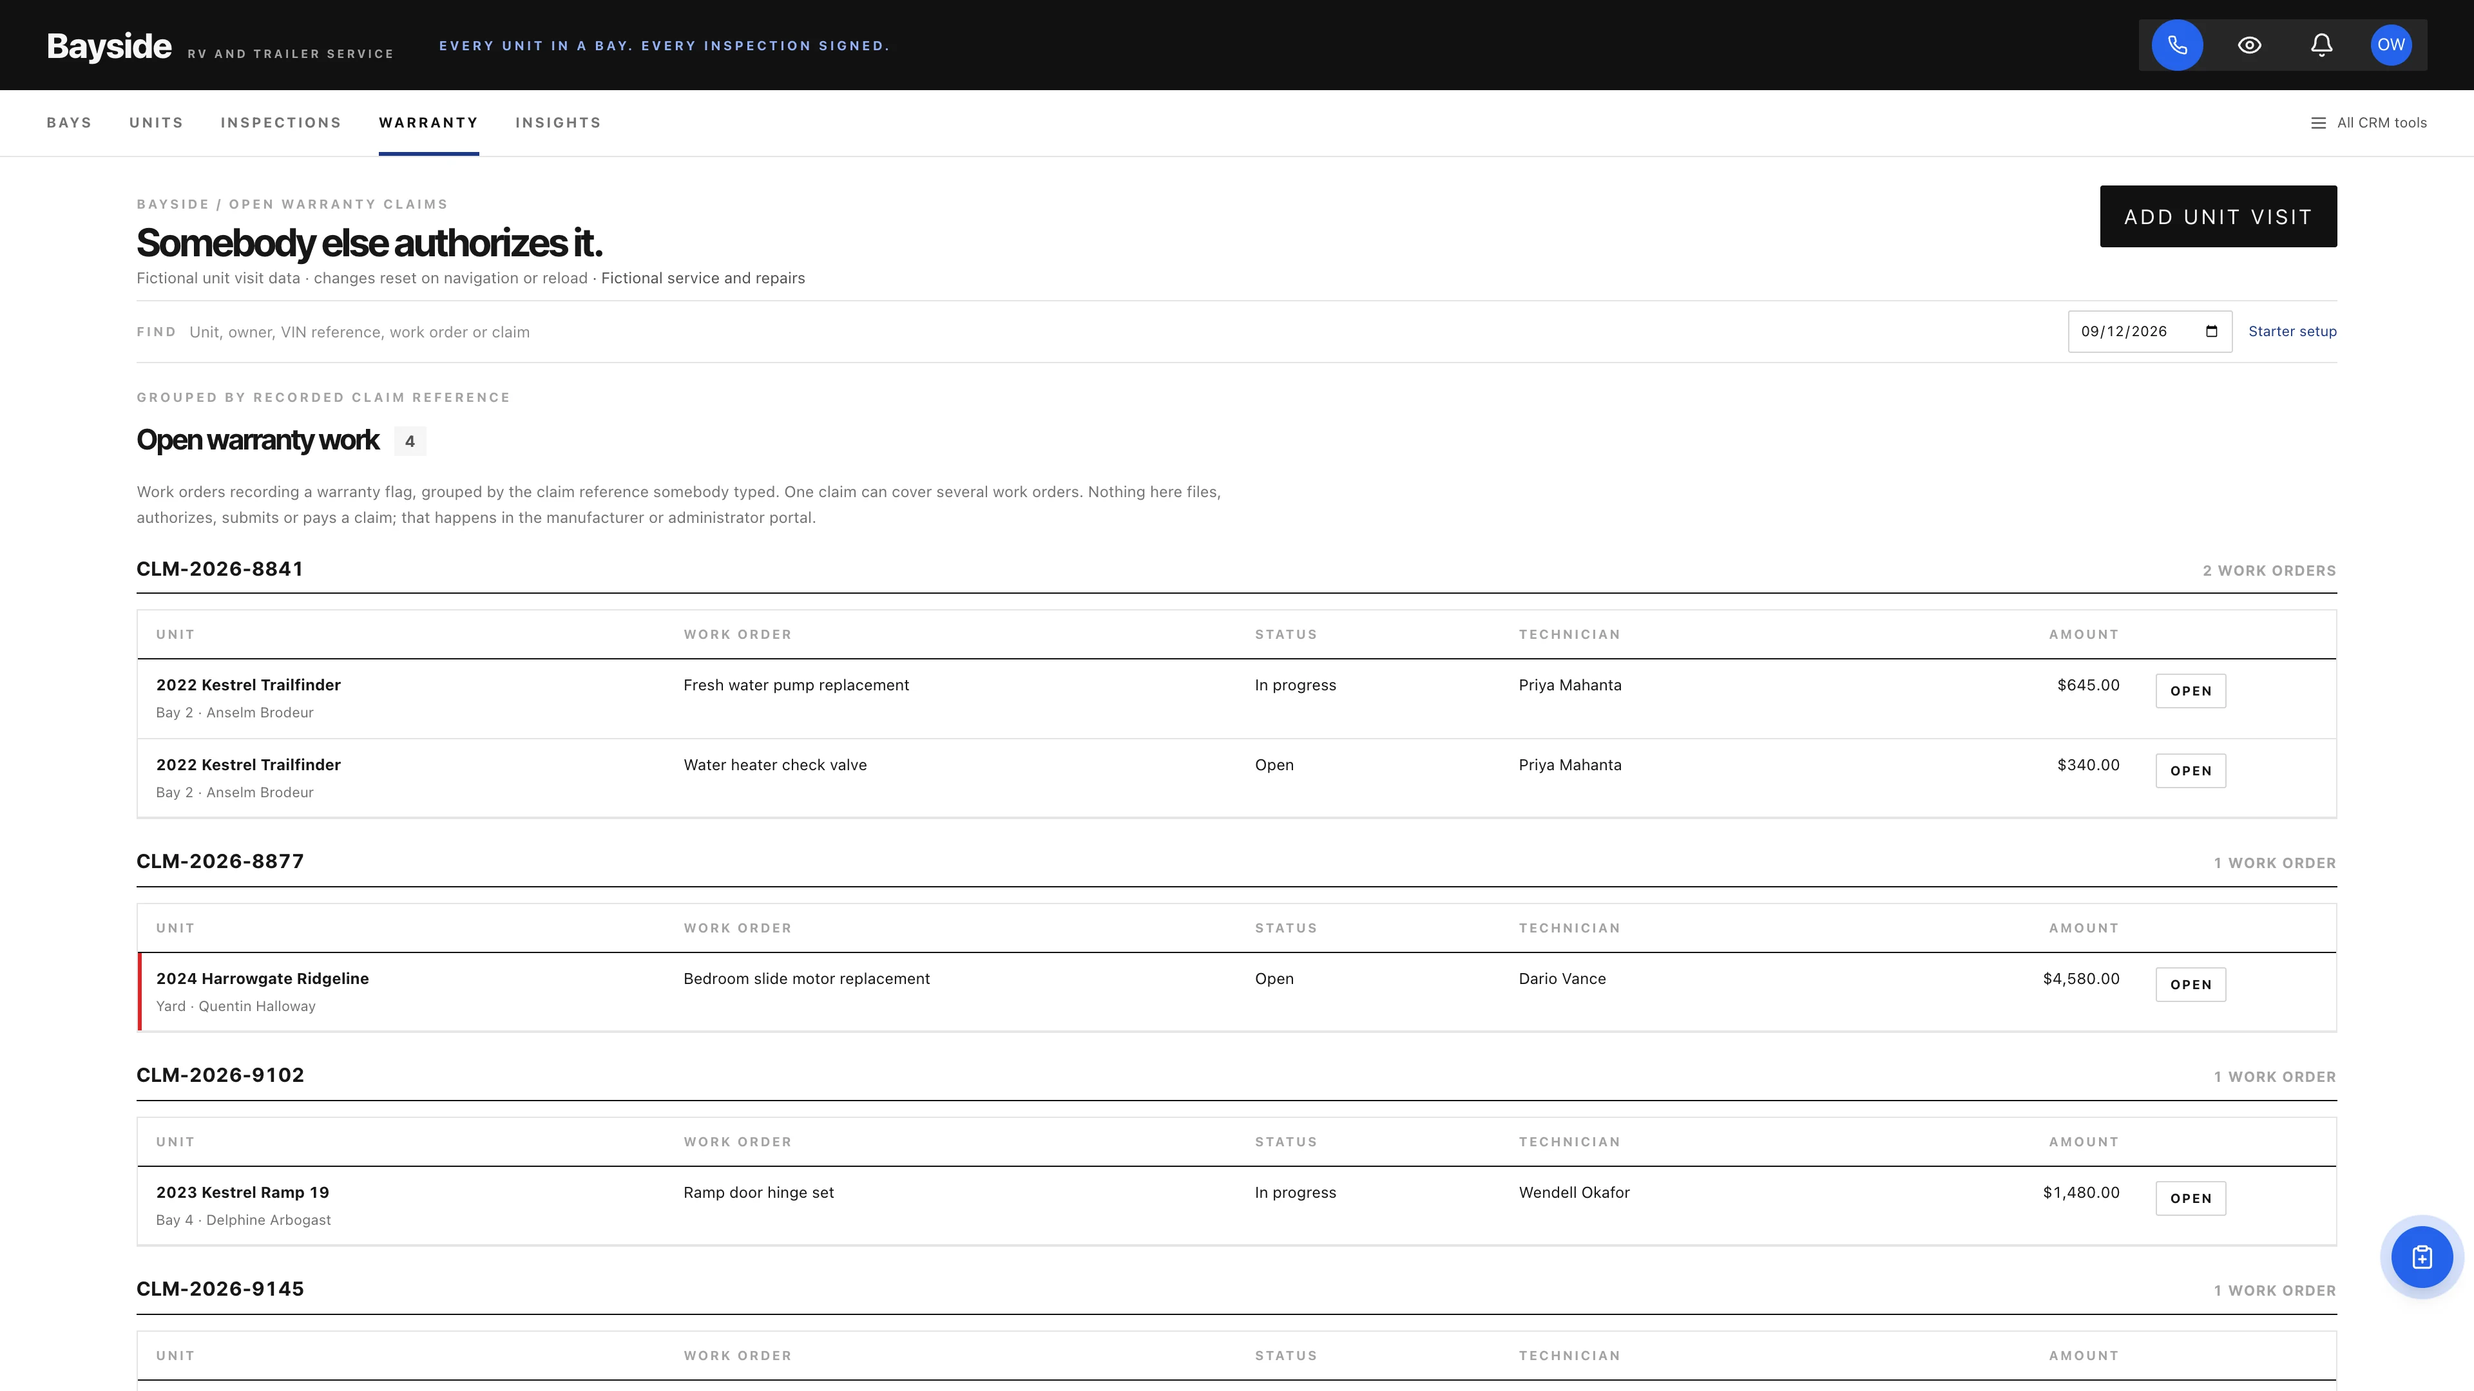2474x1391 pixels.
Task: Click the 2024 Harrowgate Ridgeline unit name
Action: tap(262, 978)
